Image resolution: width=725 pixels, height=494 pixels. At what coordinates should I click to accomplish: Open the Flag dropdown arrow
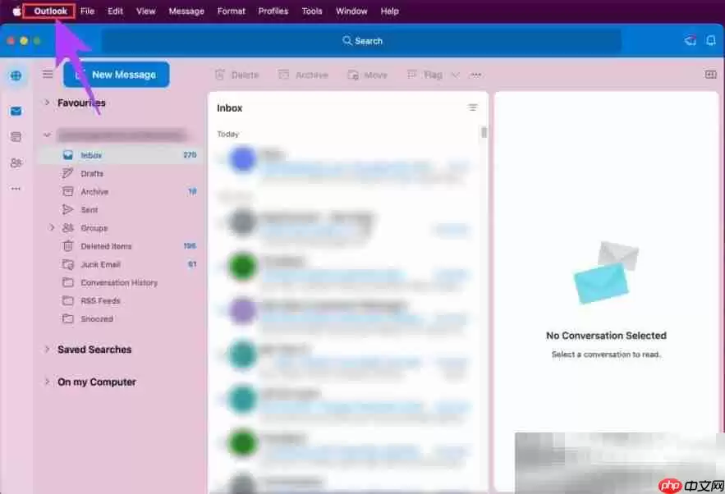(456, 75)
